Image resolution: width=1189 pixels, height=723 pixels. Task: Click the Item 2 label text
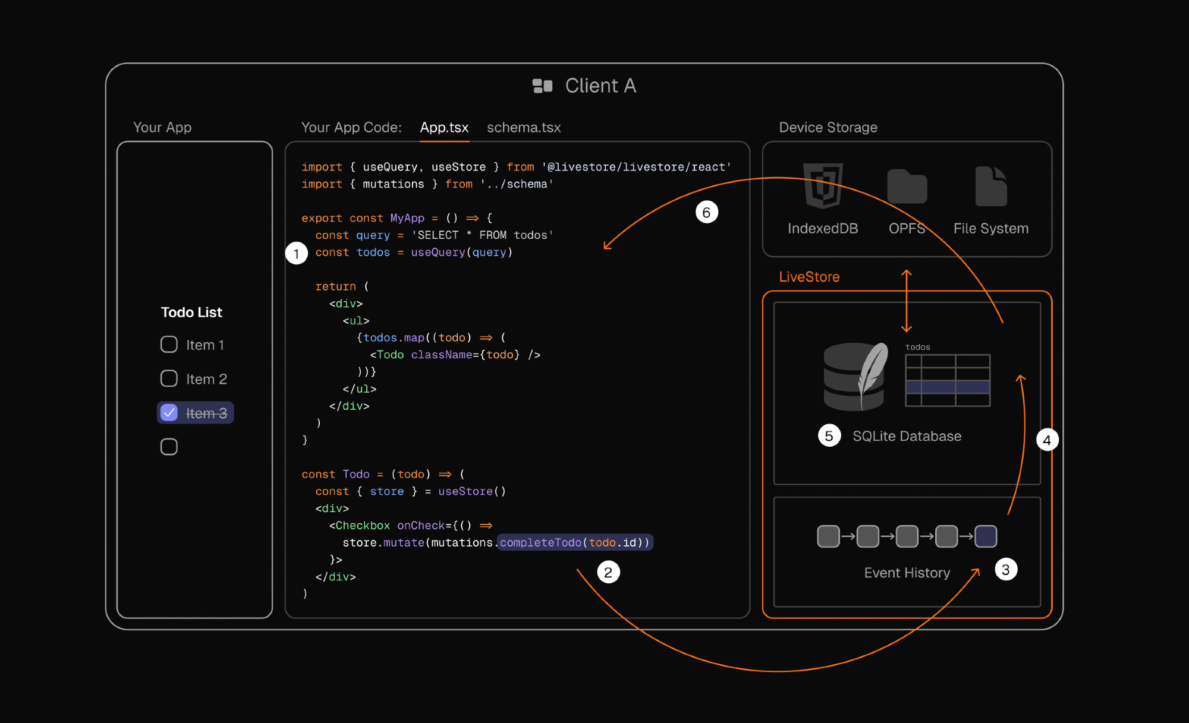coord(206,379)
